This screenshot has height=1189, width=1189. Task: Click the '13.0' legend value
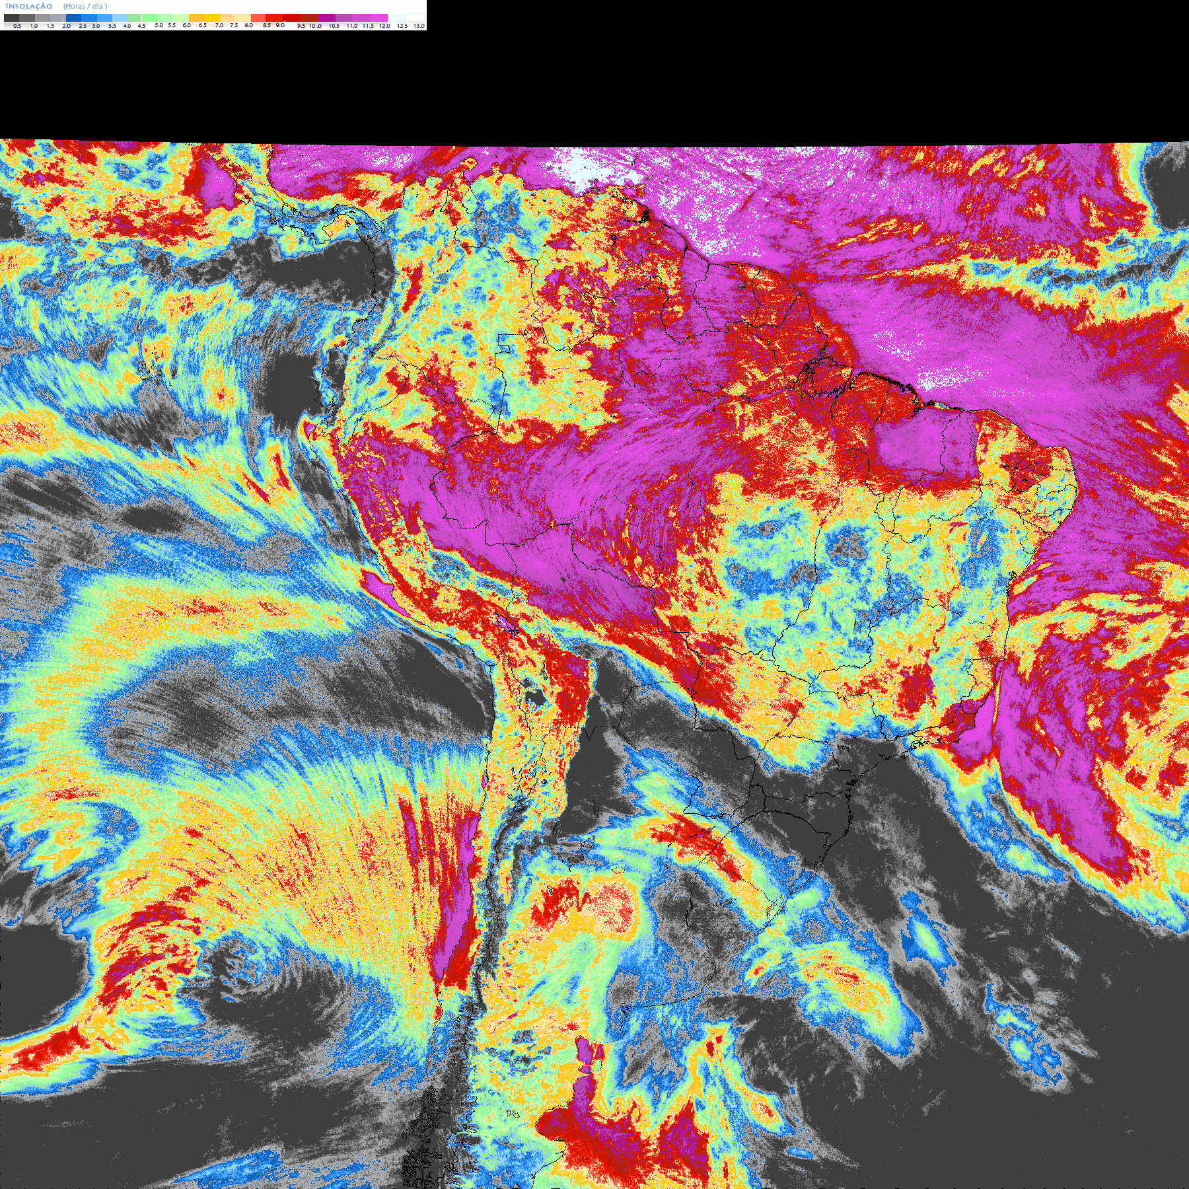click(419, 26)
